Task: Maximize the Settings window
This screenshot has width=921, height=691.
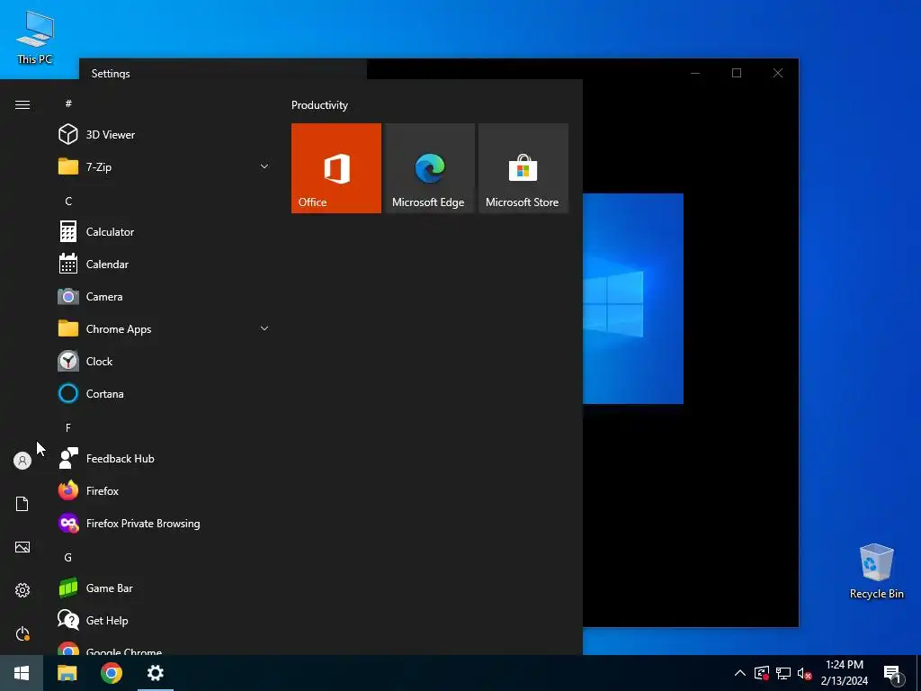Action: 737,73
